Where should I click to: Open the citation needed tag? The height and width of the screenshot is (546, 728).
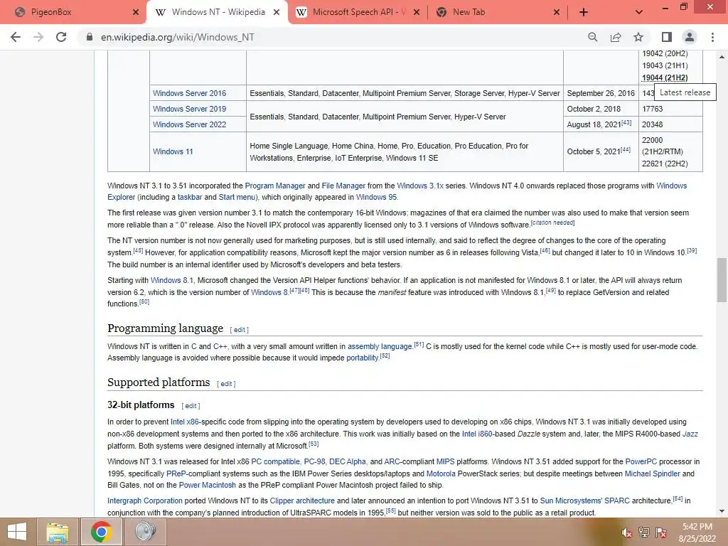(553, 223)
